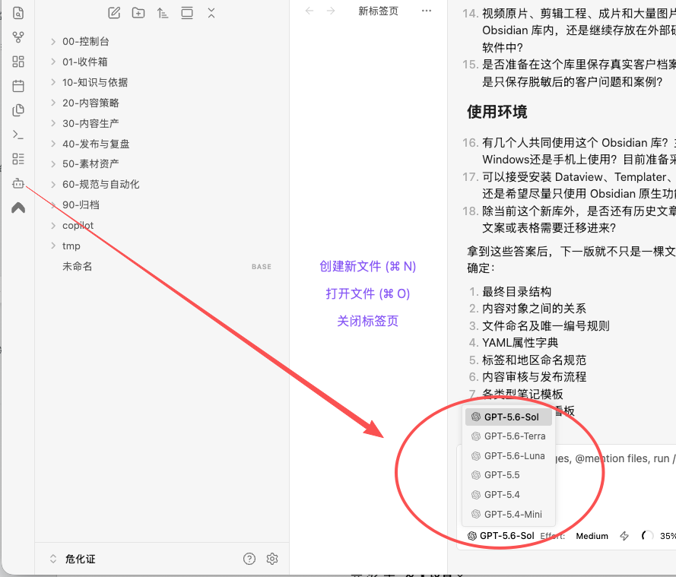Open tab more options menu
This screenshot has width=676, height=577.
click(427, 11)
